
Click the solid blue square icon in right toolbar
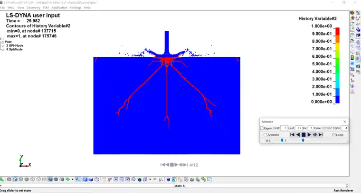(x=352, y=63)
